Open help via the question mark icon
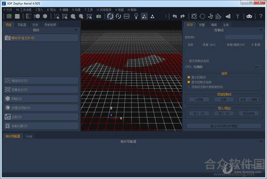 coord(261,16)
